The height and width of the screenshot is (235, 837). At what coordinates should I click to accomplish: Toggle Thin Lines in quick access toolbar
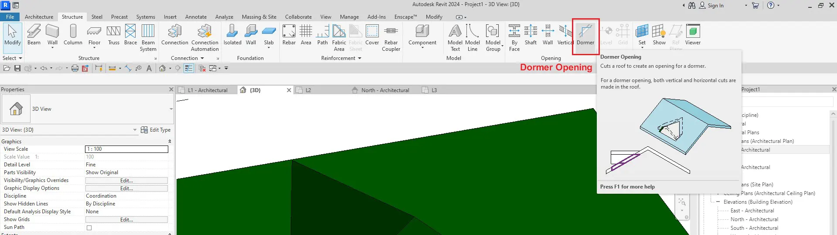189,68
